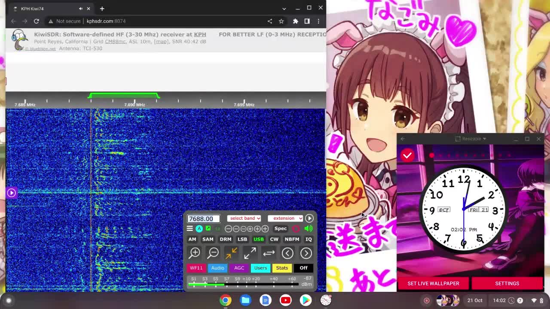Click the largest plus step-up circle
The height and width of the screenshot is (309, 550).
pos(265,229)
